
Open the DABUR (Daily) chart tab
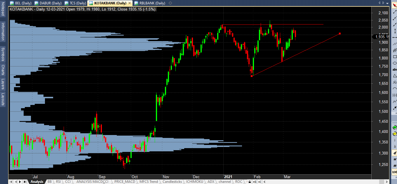[x=48, y=3]
